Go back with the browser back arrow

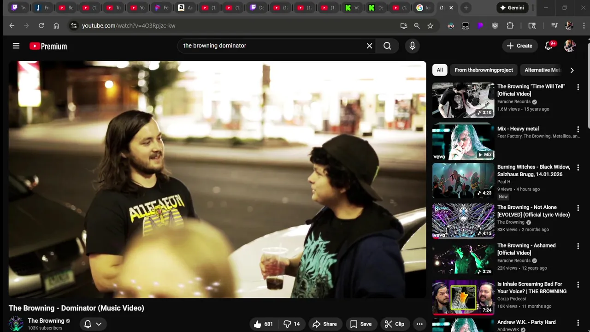click(x=12, y=26)
